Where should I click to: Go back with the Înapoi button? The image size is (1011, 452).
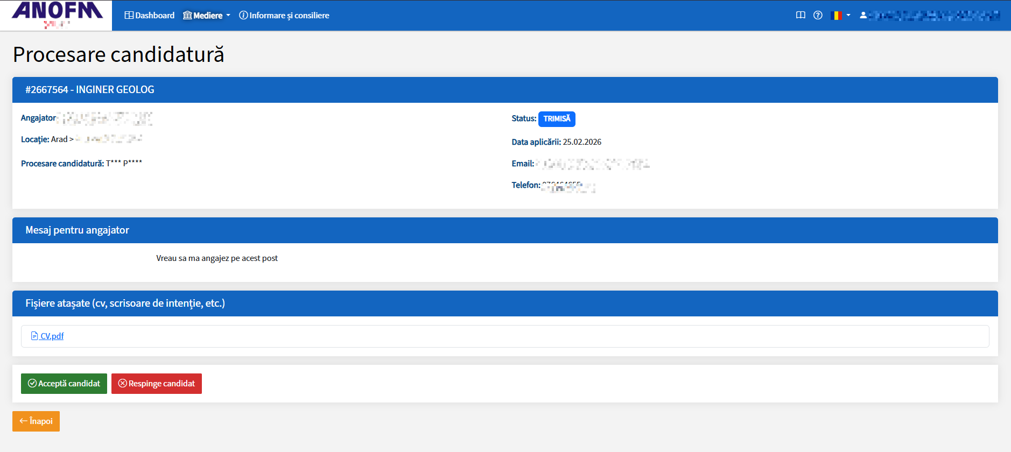pyautogui.click(x=36, y=421)
